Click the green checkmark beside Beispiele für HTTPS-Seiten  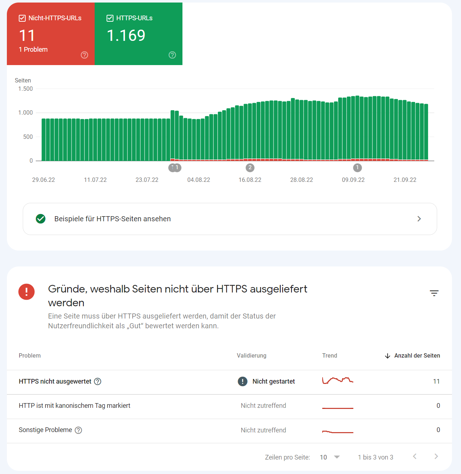pos(40,219)
